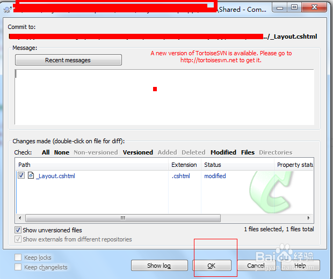Minimize the commit dialog window
This screenshot has height=279, width=333.
(280, 8)
